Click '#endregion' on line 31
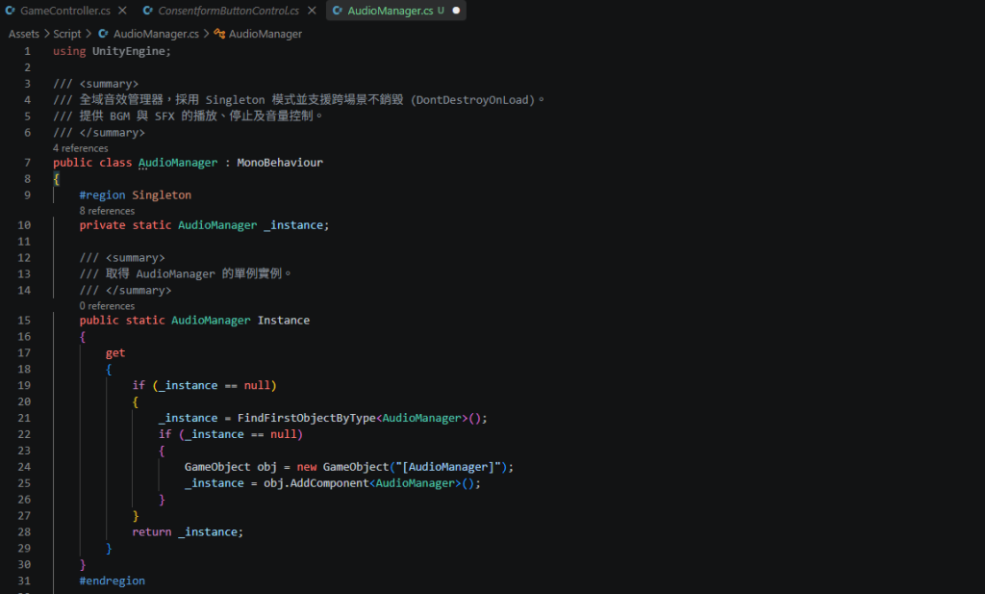 [x=112, y=581]
